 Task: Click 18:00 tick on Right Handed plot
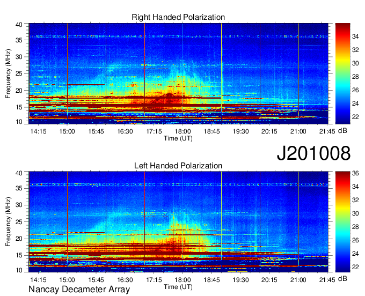[x=182, y=131]
